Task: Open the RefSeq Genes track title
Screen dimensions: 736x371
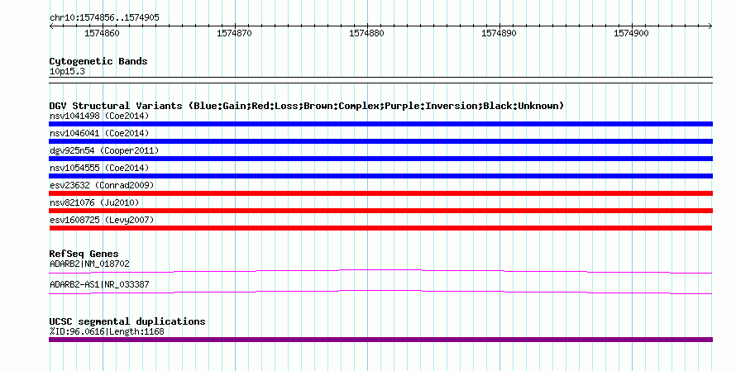Action: click(84, 254)
